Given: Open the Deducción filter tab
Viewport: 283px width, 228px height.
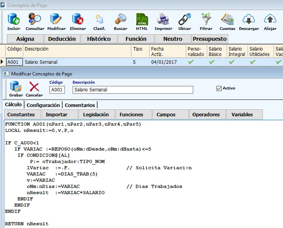Looking at the screenshot, I should (x=61, y=39).
